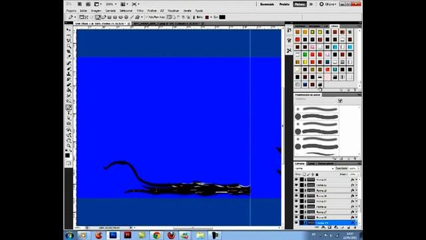The height and width of the screenshot is (240, 426).
Task: Launch Bridge from the application bar
Action: (80, 4)
